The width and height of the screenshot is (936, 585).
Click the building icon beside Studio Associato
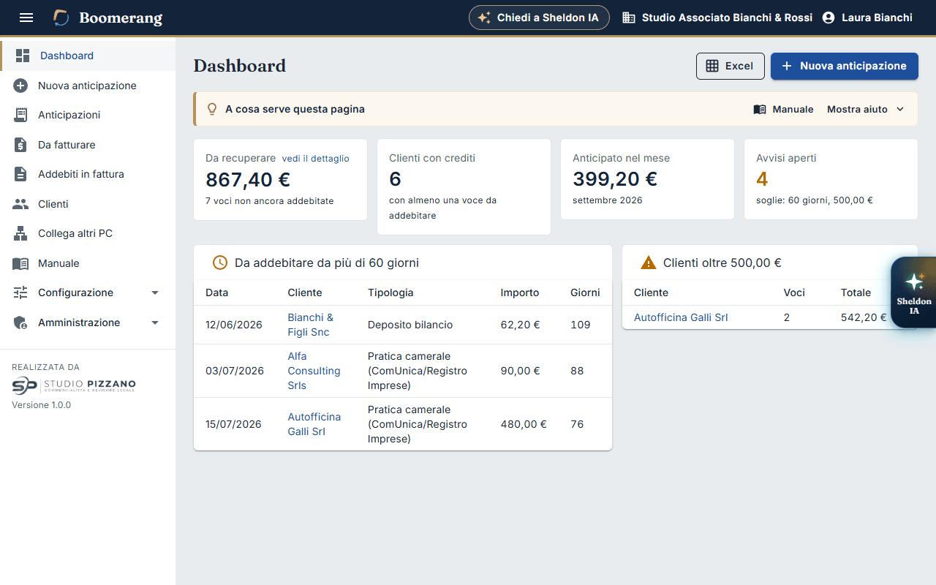pyautogui.click(x=629, y=18)
